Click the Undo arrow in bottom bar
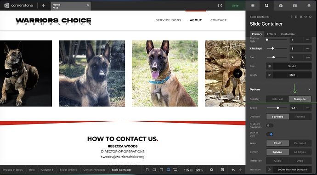Viewport: 317px width, 175px height. coord(233,170)
